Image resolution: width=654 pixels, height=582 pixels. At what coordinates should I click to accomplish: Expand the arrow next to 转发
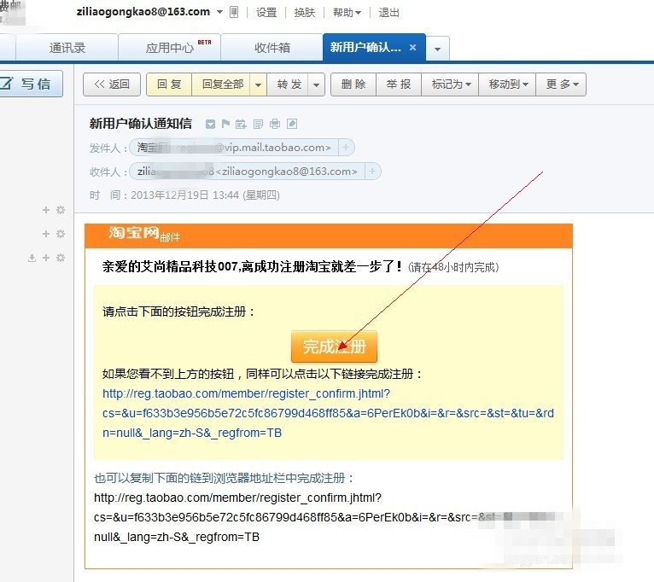pyautogui.click(x=316, y=84)
